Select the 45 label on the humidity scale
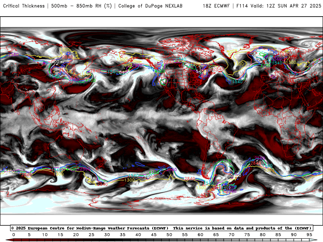 pyautogui.click(x=154, y=235)
